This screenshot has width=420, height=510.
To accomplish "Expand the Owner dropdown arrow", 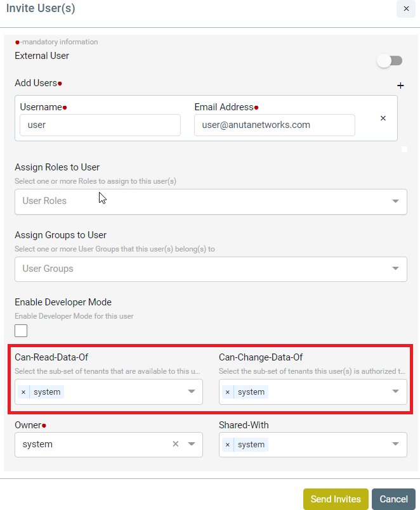I will click(192, 444).
